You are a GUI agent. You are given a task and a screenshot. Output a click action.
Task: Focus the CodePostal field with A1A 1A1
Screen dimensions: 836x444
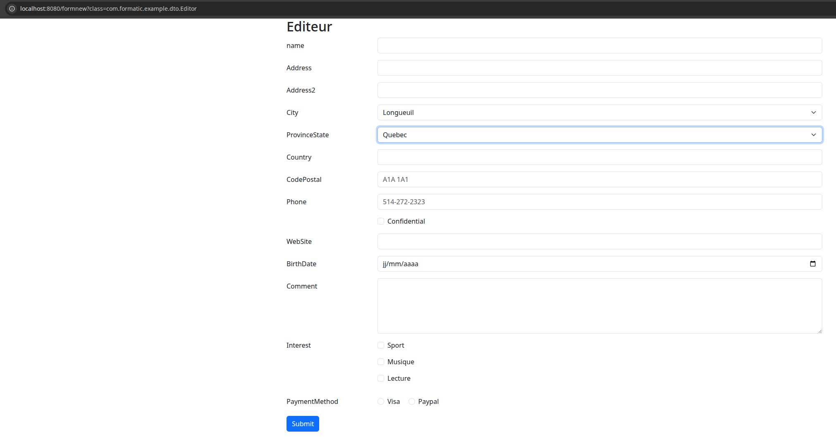[x=600, y=179]
